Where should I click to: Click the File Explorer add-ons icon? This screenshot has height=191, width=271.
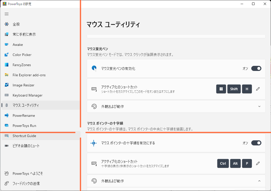click(7, 75)
